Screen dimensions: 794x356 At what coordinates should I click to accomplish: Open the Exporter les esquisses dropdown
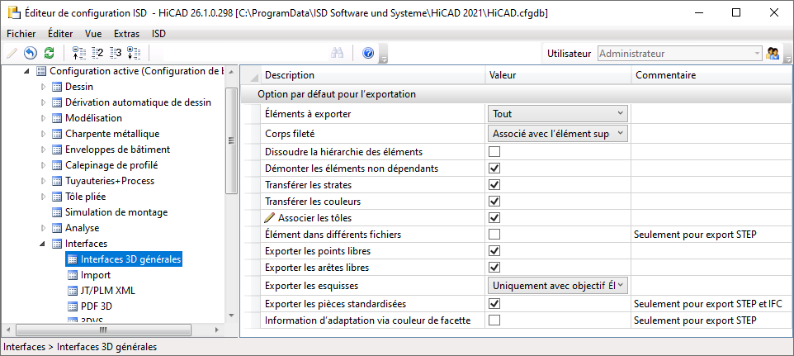(x=557, y=285)
